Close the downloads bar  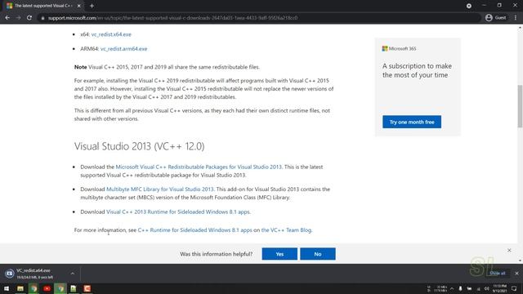coord(516,274)
